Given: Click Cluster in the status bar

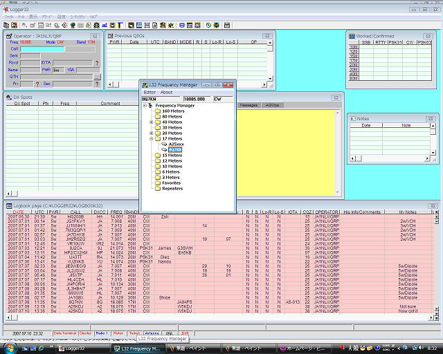Looking at the screenshot, I should [86, 333].
